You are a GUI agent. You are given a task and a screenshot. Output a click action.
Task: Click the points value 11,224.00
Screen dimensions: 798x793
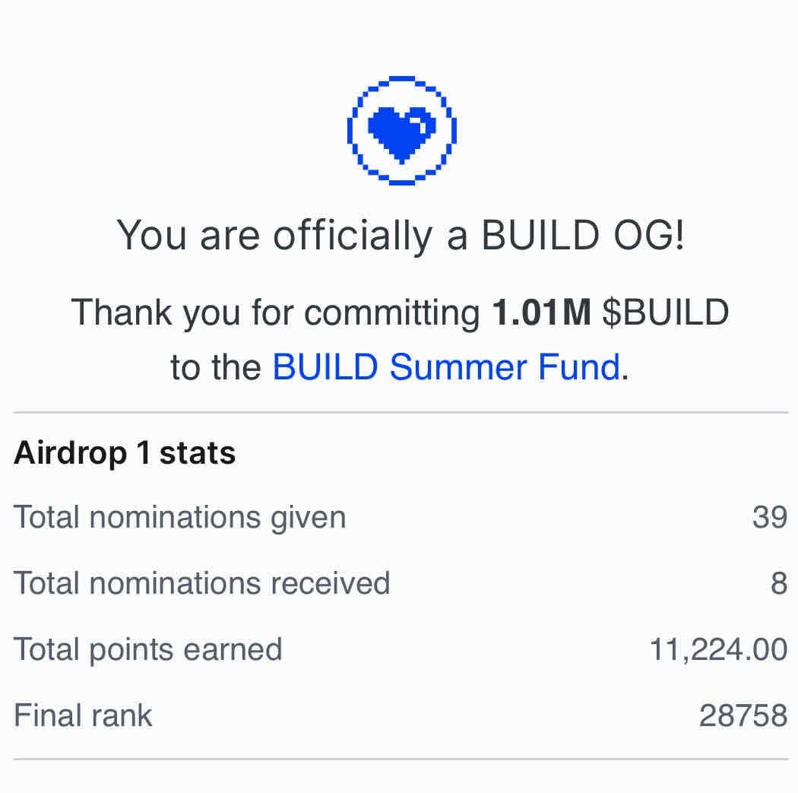click(x=718, y=649)
